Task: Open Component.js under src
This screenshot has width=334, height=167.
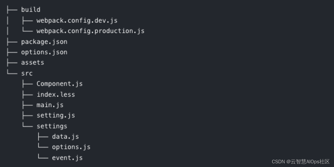Action: point(59,84)
